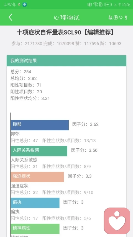133x237 pixels.
Task: Tap the 心理测试 header title
Action: click(66, 18)
